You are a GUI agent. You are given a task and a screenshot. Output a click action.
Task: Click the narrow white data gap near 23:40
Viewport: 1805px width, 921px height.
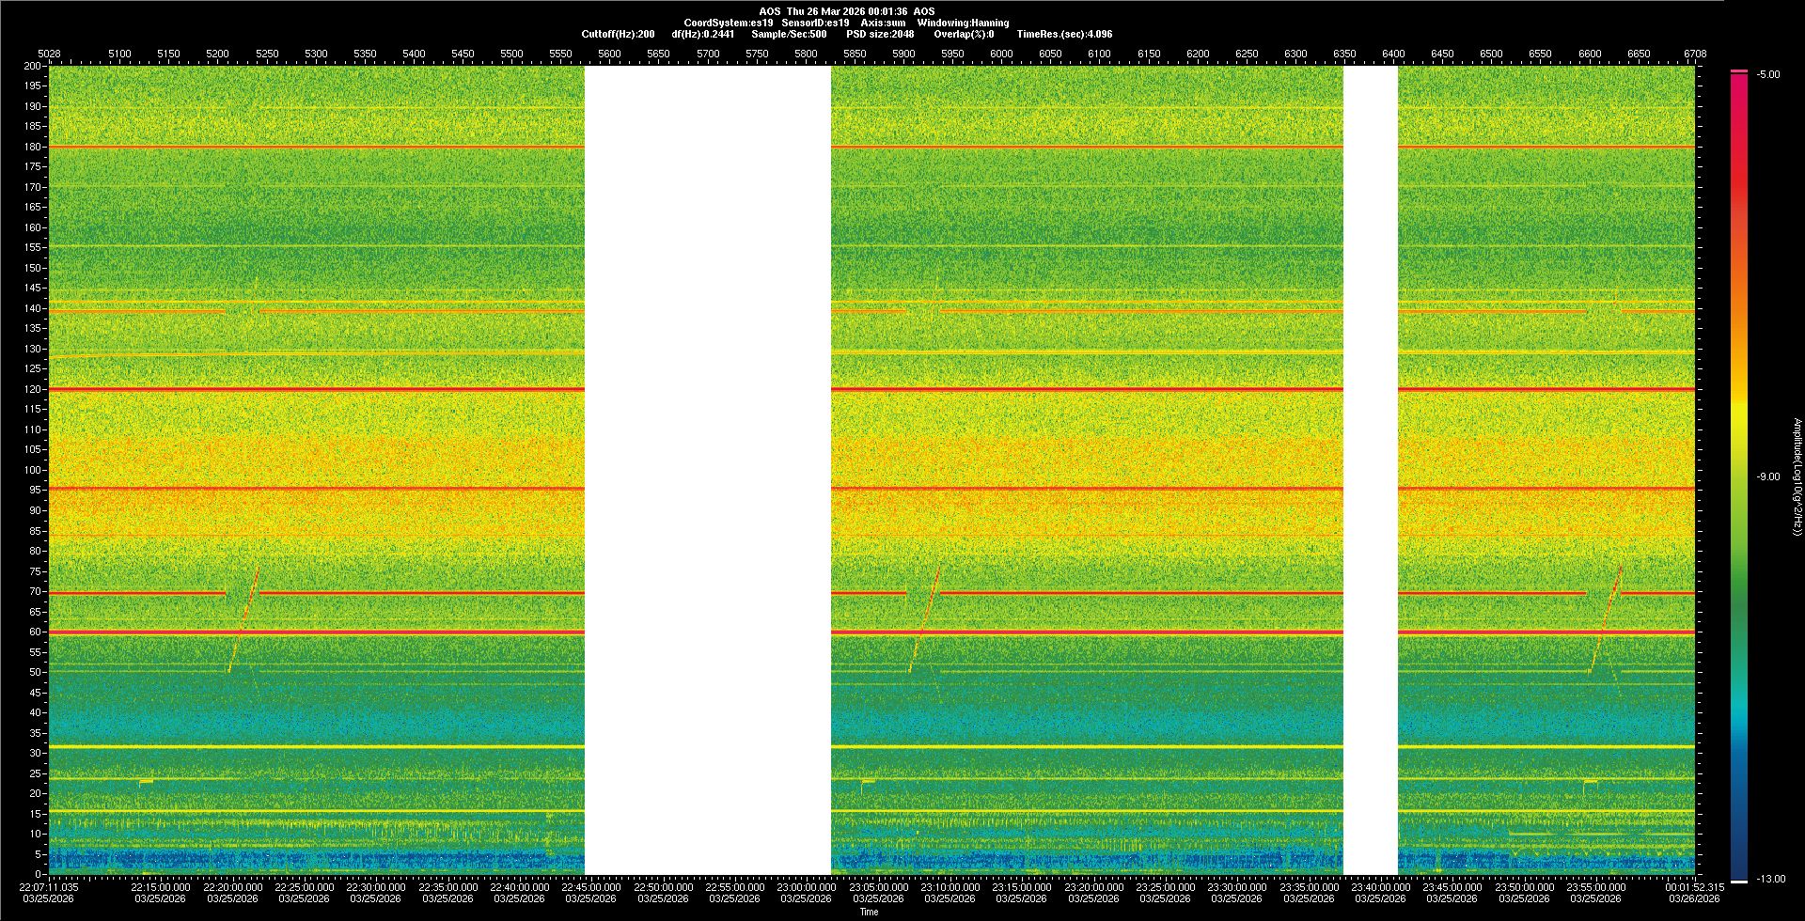click(x=1370, y=470)
